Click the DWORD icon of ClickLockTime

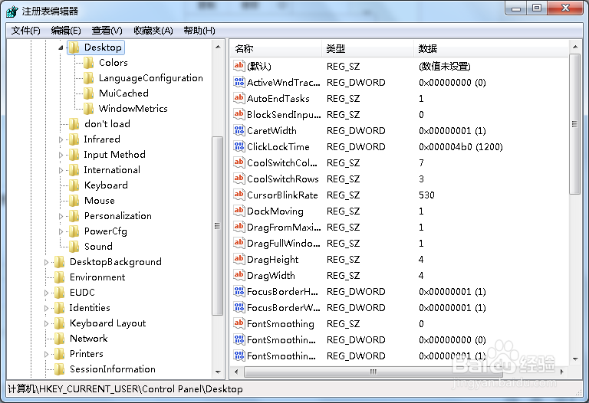[239, 146]
